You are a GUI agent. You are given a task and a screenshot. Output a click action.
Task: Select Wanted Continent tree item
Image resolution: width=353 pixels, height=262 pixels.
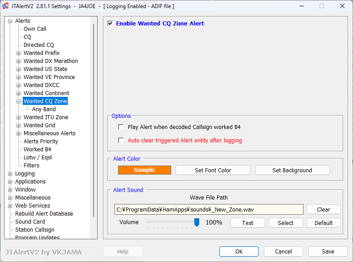46,93
